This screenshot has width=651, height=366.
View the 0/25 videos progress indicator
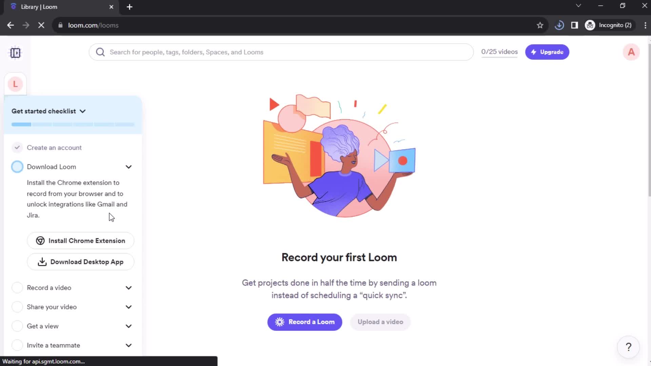pos(499,52)
